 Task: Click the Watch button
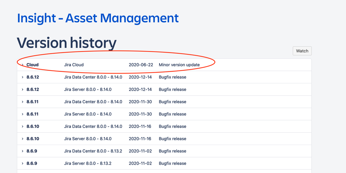[302, 51]
